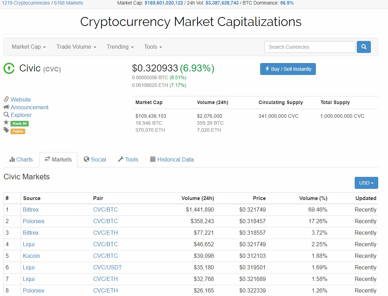Click the Volume (%) column header
Screen dimensions: 388x296
(313, 198)
